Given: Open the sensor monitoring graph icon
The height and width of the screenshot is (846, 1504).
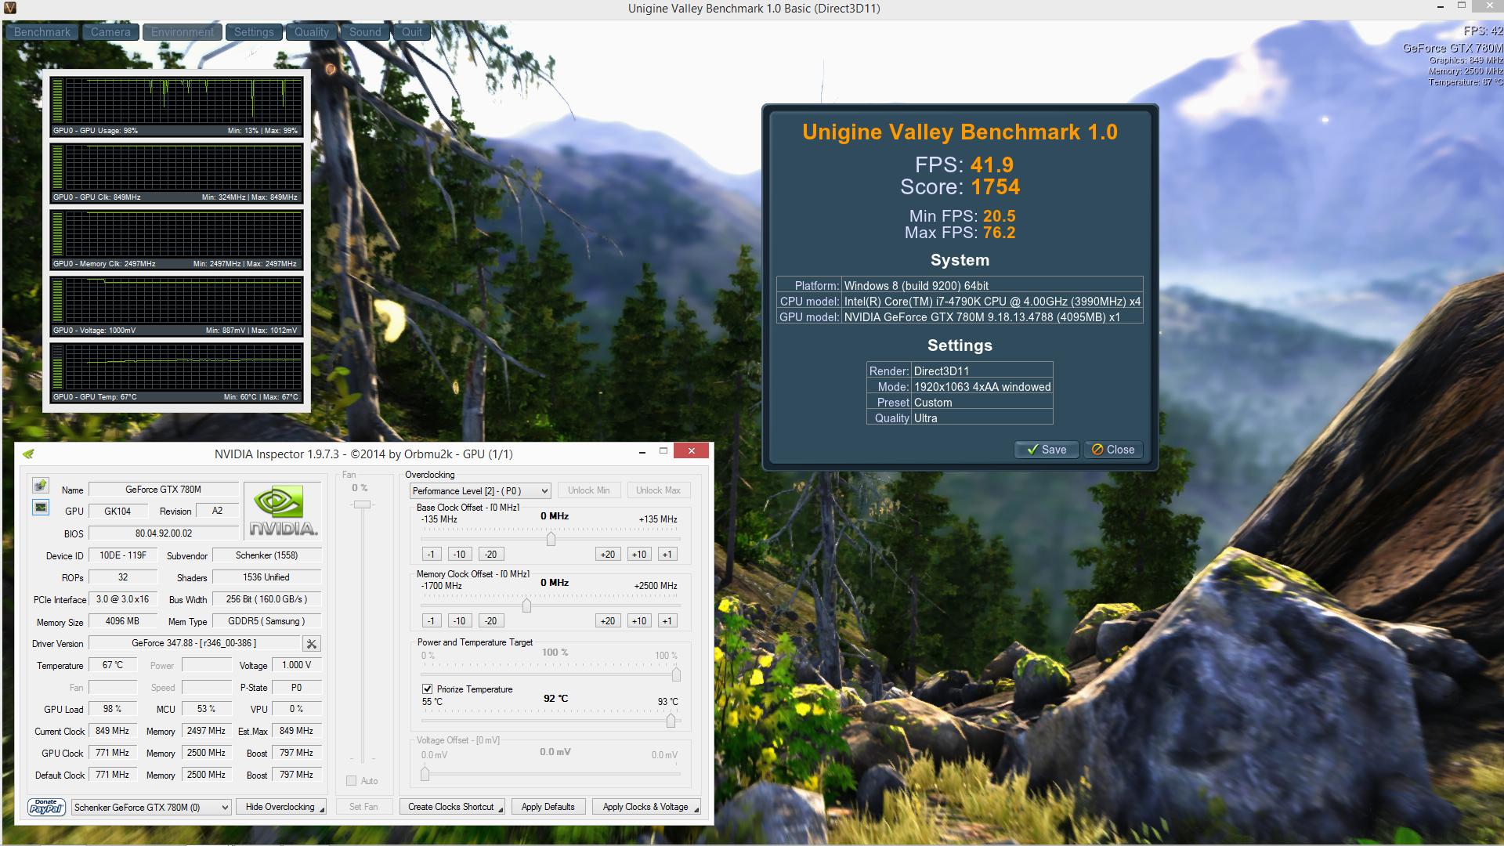Looking at the screenshot, I should (x=41, y=508).
